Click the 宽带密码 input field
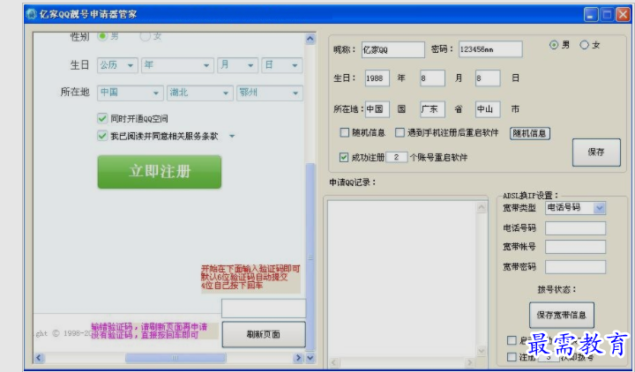Screen dimensions: 635x372 (x=575, y=267)
